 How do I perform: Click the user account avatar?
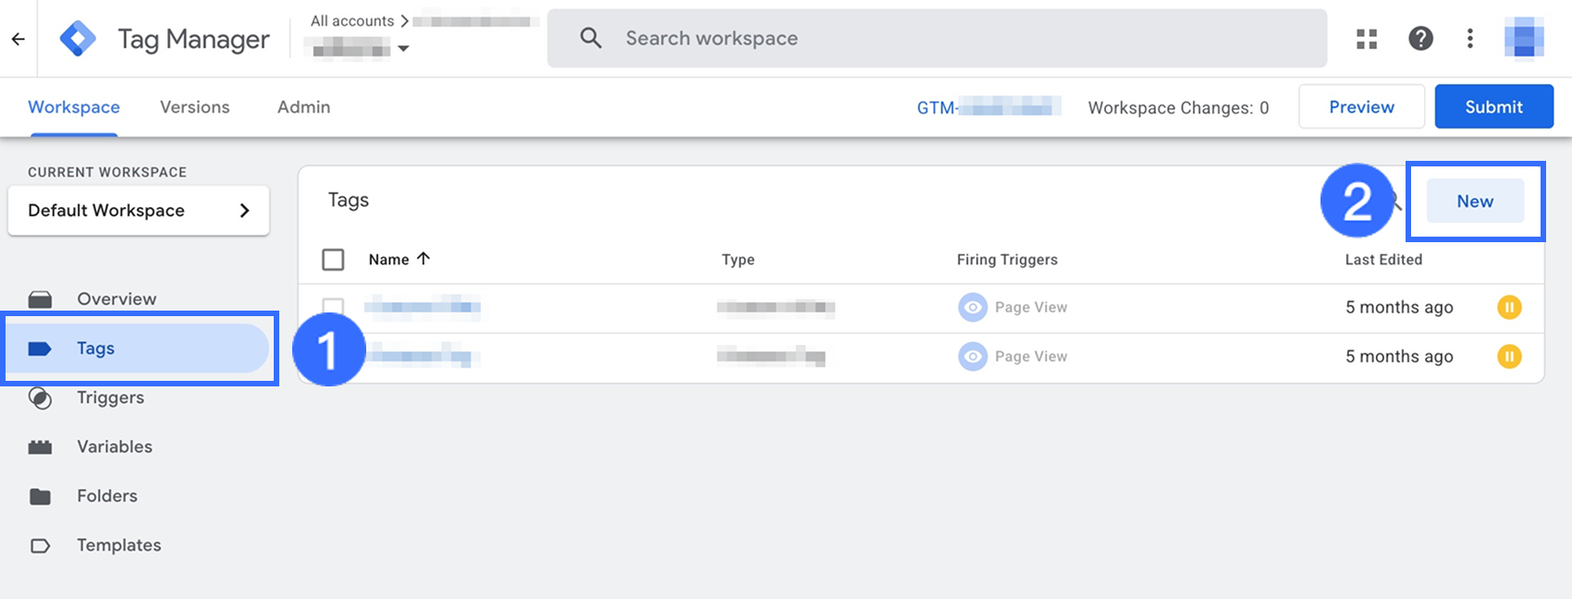[x=1524, y=38]
